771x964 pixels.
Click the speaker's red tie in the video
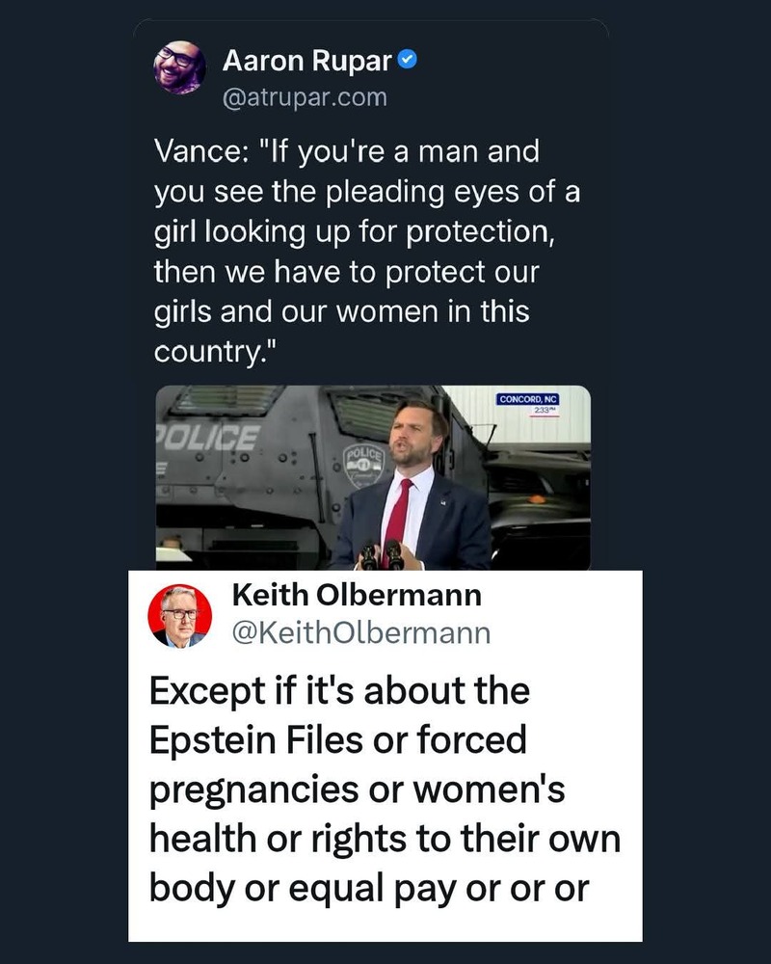pos(398,511)
